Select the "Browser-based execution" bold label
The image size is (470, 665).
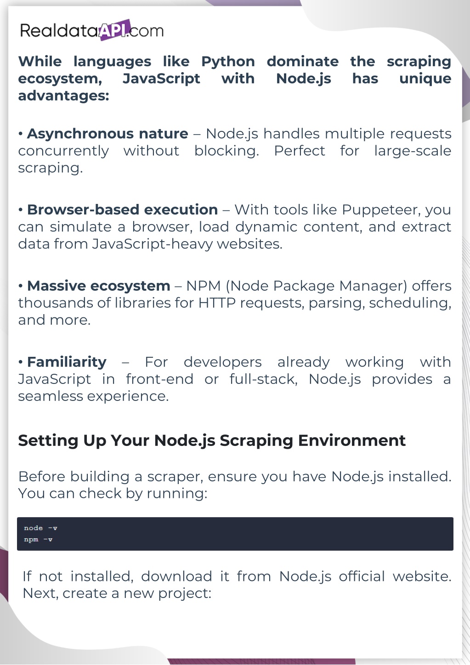click(122, 210)
